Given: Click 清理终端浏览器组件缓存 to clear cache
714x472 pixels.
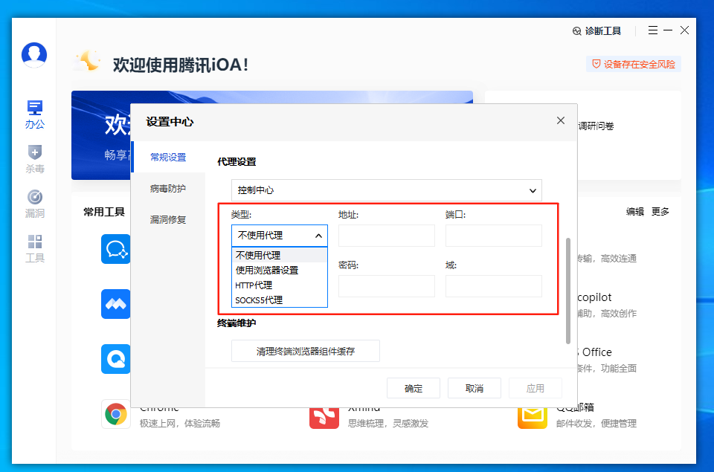Looking at the screenshot, I should point(305,351).
